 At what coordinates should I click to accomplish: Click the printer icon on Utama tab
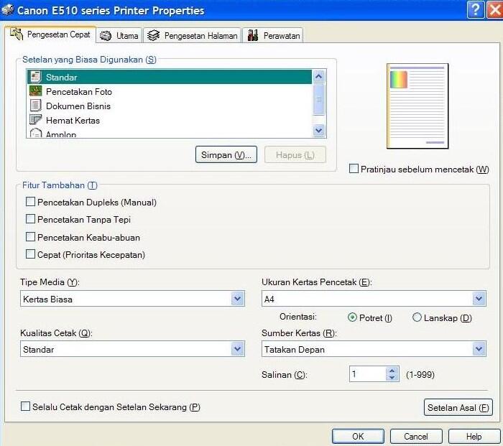(106, 36)
